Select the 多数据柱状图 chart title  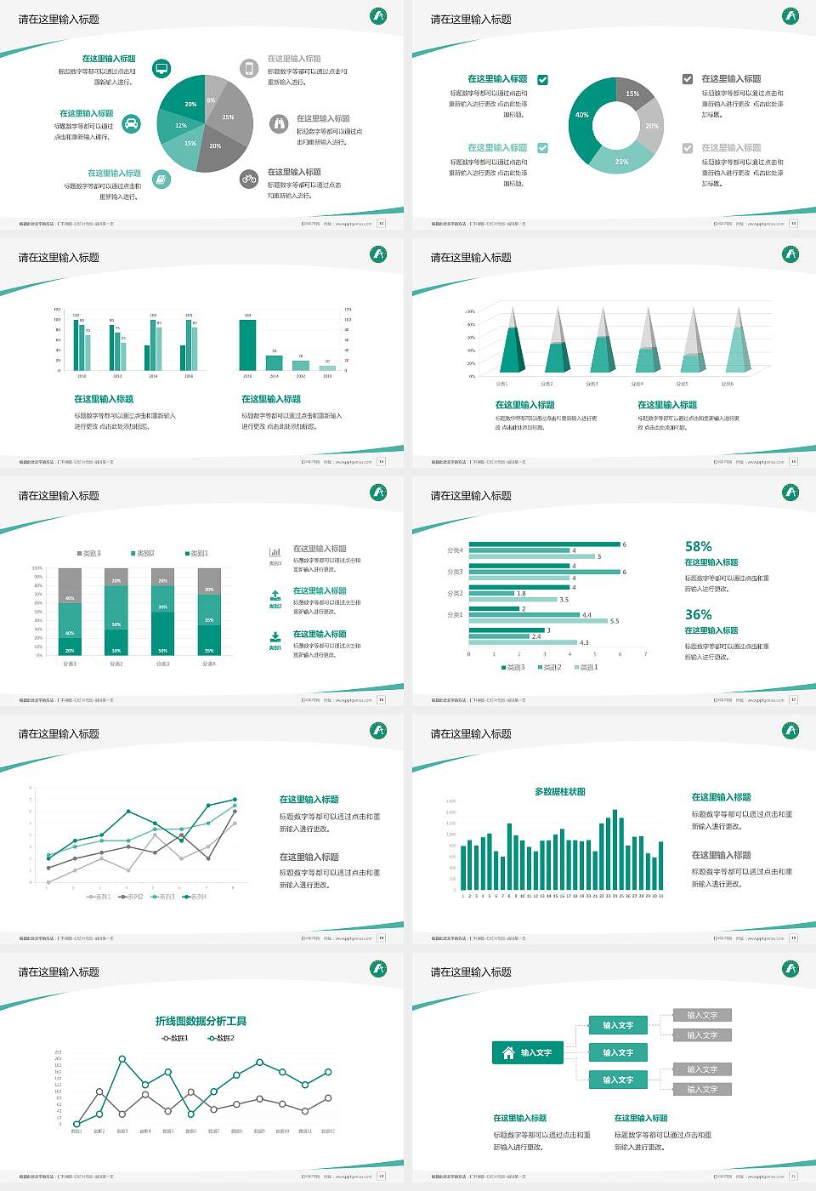[559, 792]
